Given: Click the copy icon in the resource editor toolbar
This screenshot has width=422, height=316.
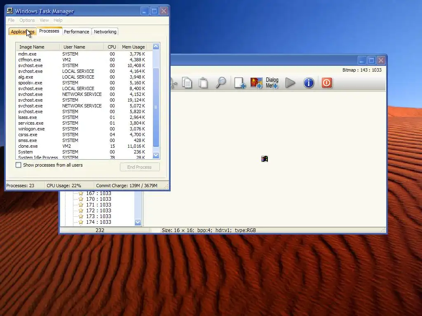Looking at the screenshot, I should pos(187,83).
